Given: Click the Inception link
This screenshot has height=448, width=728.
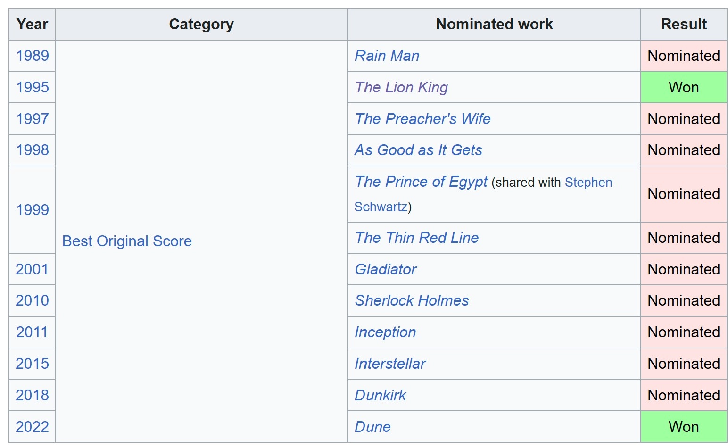Looking at the screenshot, I should [385, 332].
